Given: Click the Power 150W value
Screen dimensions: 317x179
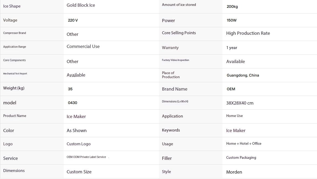Looking at the screenshot, I should pos(231,20).
